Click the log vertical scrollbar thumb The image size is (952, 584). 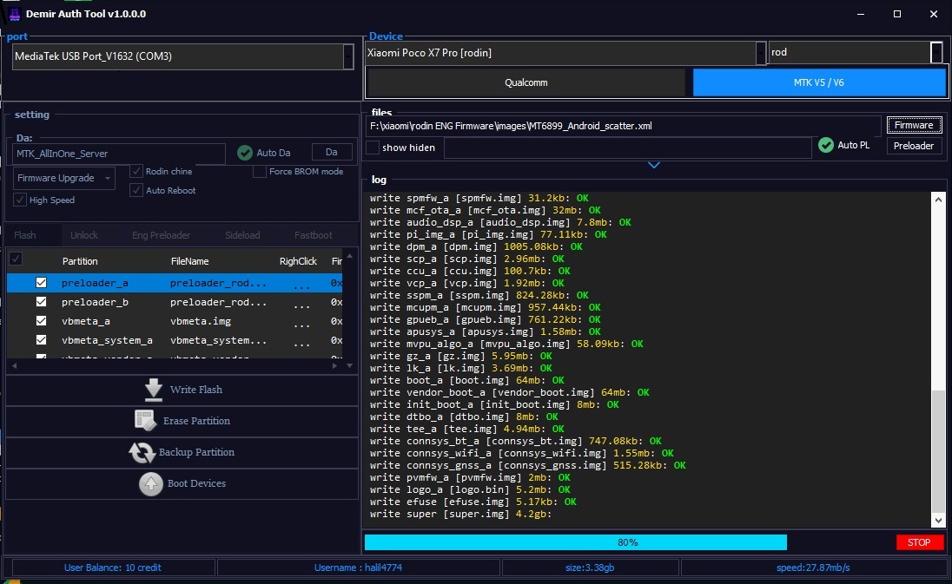tap(938, 451)
